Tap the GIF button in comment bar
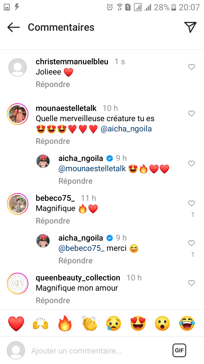 pos(179,350)
